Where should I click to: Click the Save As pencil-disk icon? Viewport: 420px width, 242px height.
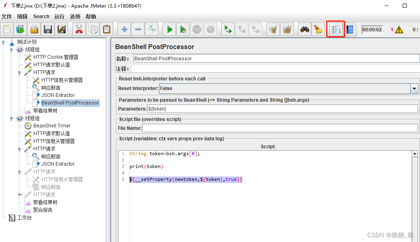pos(62,29)
